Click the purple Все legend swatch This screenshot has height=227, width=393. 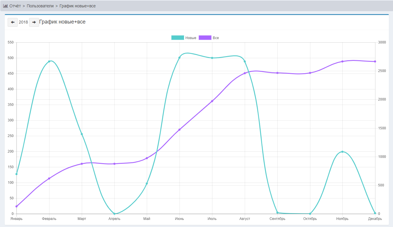pyautogui.click(x=205, y=38)
